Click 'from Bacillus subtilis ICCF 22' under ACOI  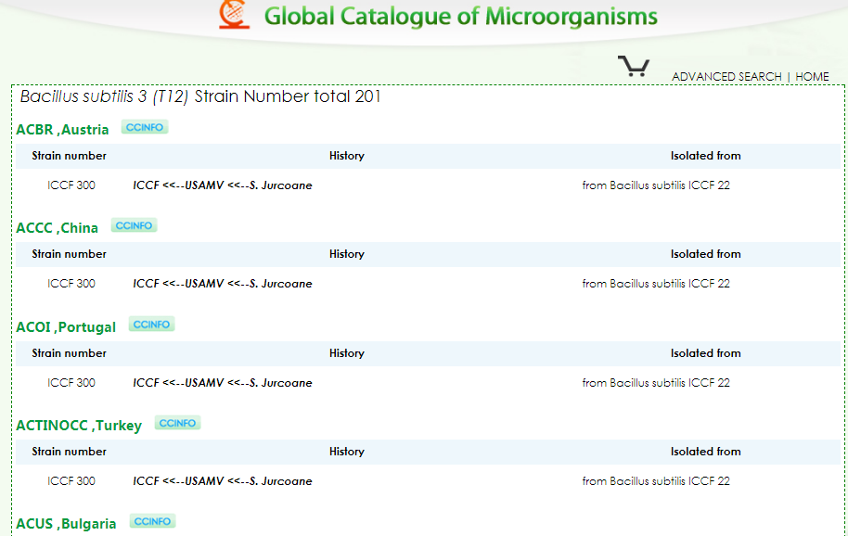pyautogui.click(x=656, y=383)
